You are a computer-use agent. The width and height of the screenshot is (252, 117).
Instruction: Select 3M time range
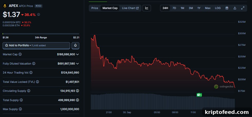191,8
